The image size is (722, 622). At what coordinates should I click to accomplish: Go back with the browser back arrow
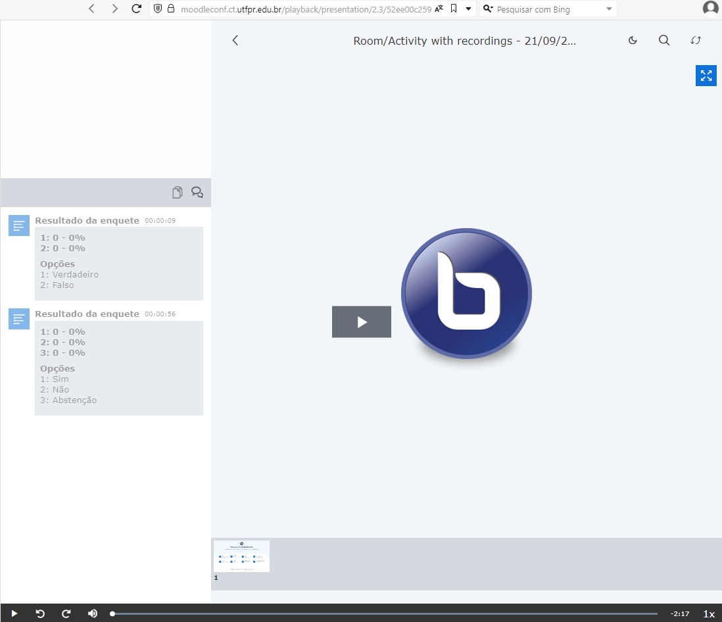[91, 9]
